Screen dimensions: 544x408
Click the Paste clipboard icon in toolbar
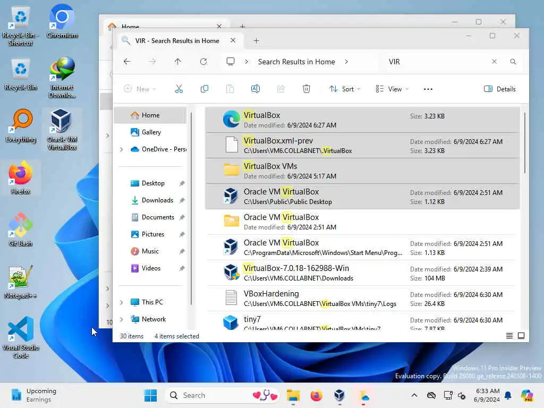(229, 89)
